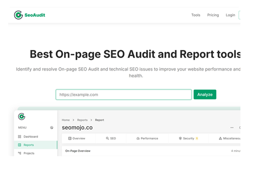Click the Projects icon in sidebar

tap(20, 153)
